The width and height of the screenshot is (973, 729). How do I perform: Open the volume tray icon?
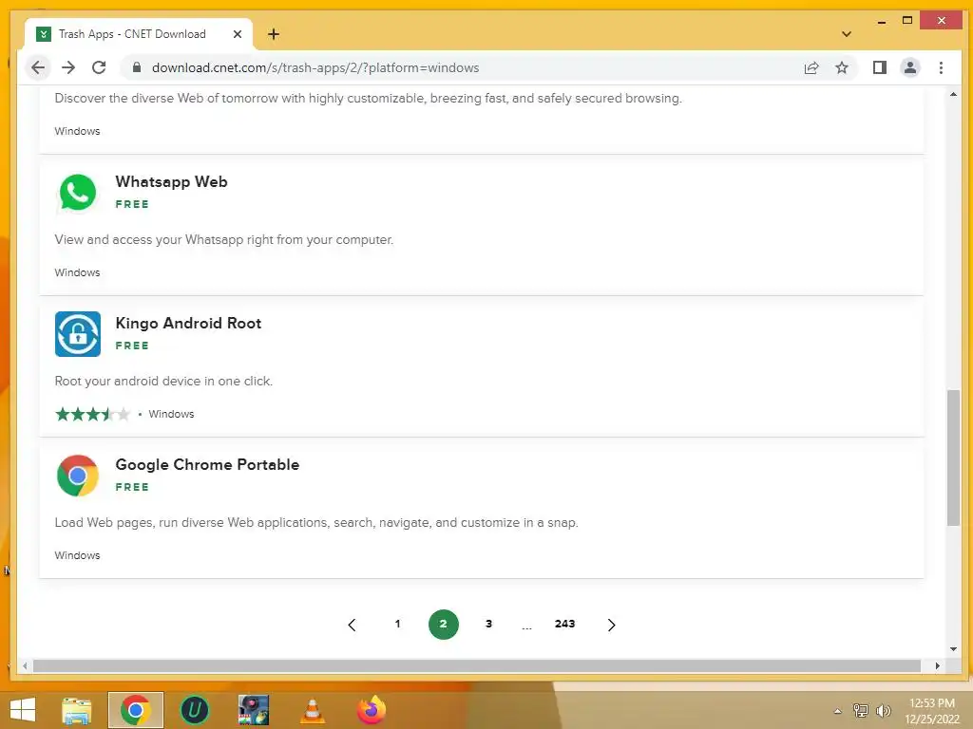click(x=883, y=710)
